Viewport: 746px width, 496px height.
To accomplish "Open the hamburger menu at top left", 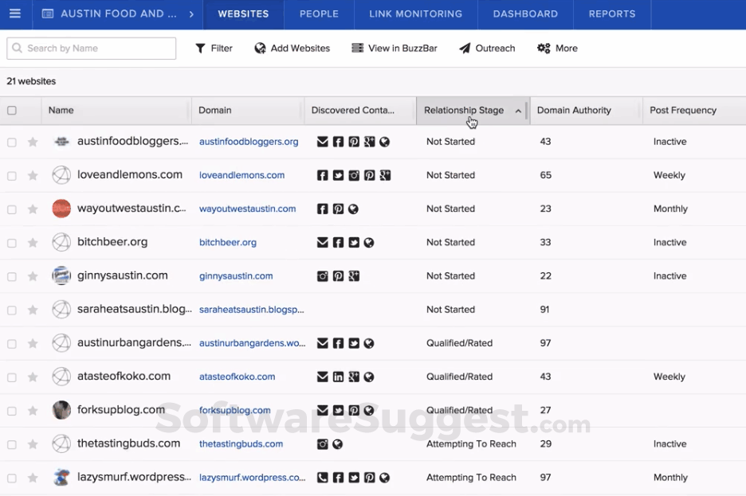I will (x=15, y=14).
